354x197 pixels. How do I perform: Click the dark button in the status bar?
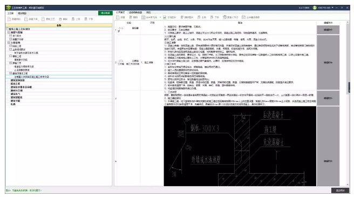[340, 191]
